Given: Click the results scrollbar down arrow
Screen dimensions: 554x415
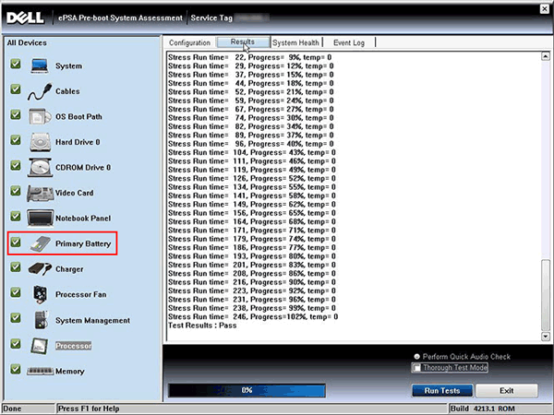Looking at the screenshot, I should [x=546, y=337].
